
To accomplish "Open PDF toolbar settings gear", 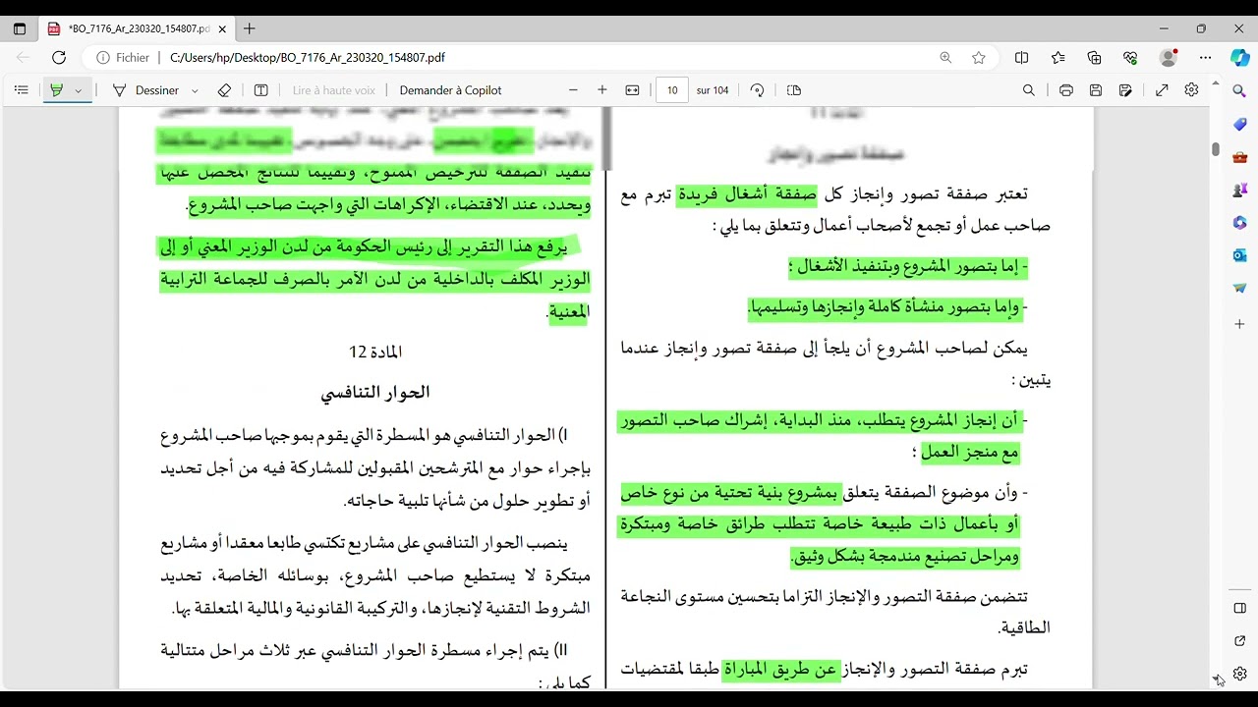I will point(1191,90).
